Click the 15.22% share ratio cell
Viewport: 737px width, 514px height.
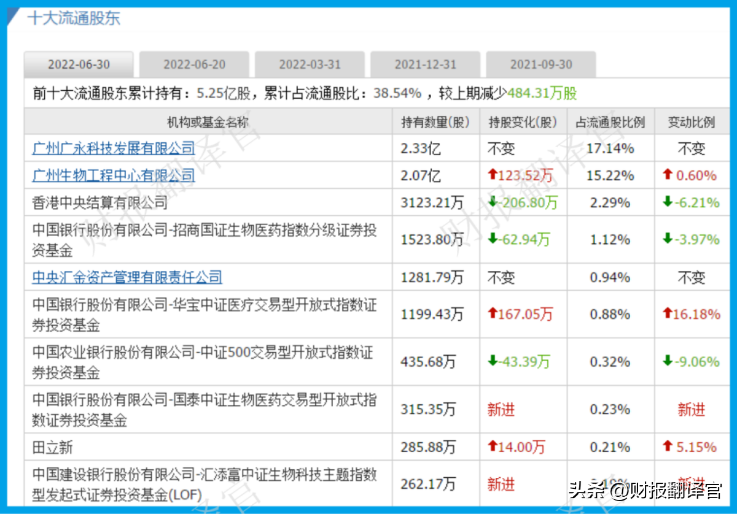(610, 176)
